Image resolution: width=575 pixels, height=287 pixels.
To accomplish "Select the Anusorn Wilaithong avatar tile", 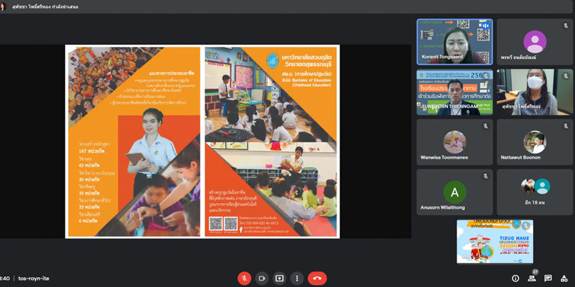I will [x=454, y=192].
